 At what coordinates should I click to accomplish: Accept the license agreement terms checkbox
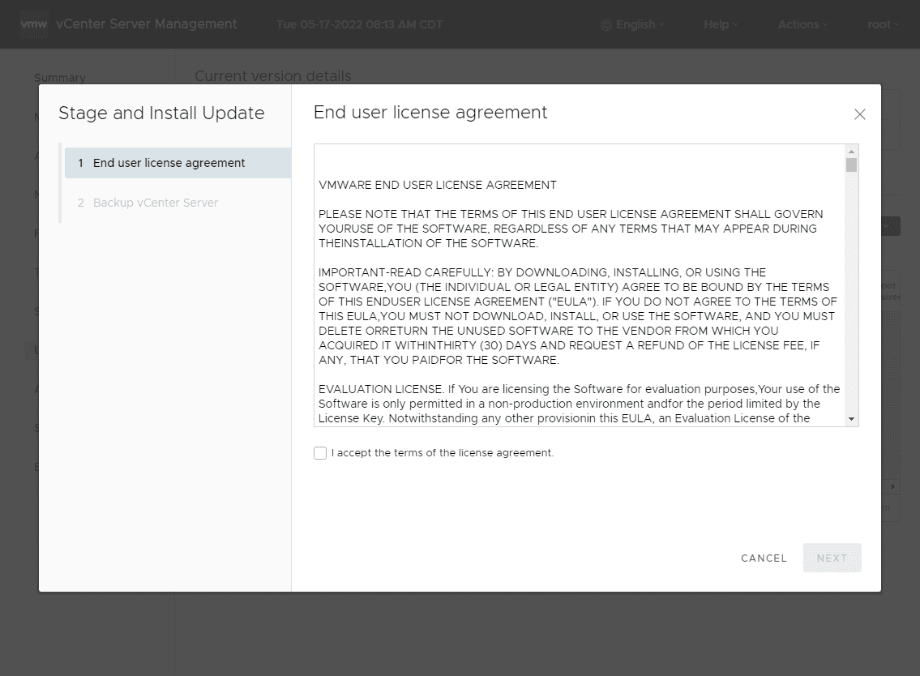pos(320,453)
